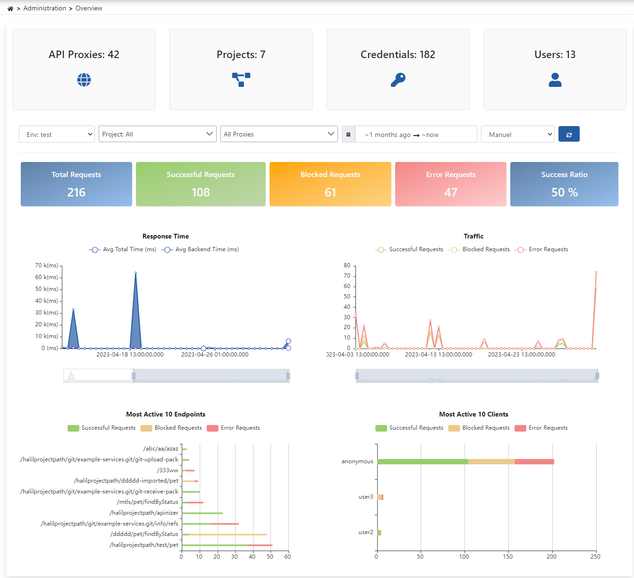Expand the All Proxies dropdown
This screenshot has width=634, height=578.
(279, 134)
